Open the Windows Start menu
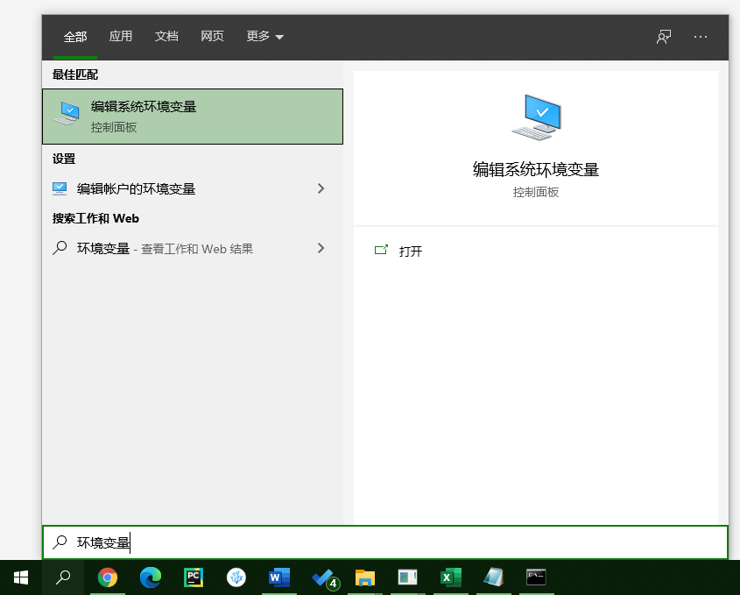This screenshot has width=740, height=595. point(21,577)
